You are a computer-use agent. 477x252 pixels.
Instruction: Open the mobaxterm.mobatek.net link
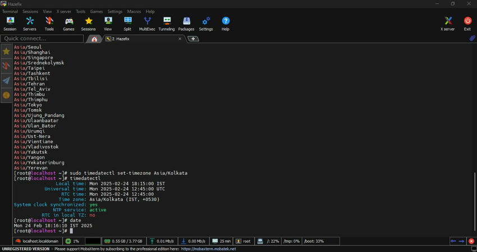pyautogui.click(x=209, y=249)
